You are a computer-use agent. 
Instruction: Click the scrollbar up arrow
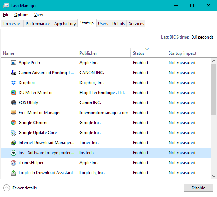tap(214, 61)
